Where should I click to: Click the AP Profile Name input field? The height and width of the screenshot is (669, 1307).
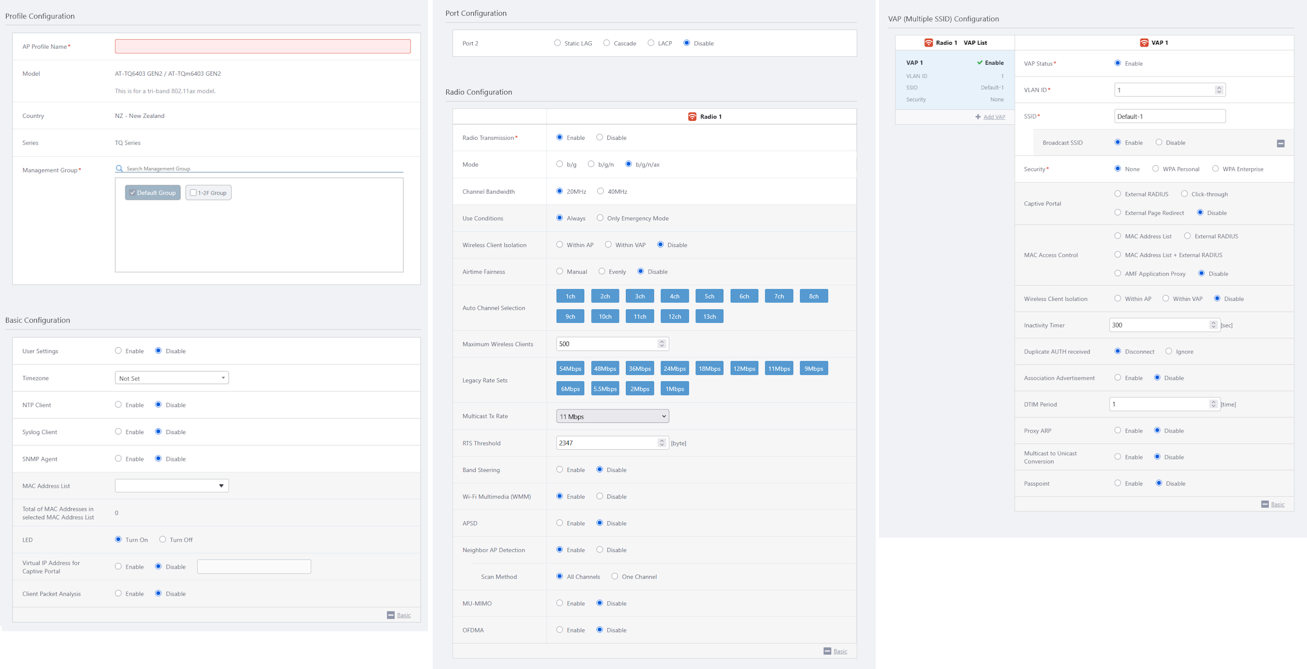[x=262, y=47]
